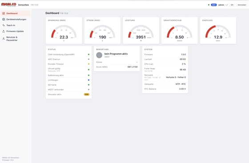249x163 pixels.
Task: Click the Zeitquelle value NTP · RTC
Action: click(x=181, y=84)
